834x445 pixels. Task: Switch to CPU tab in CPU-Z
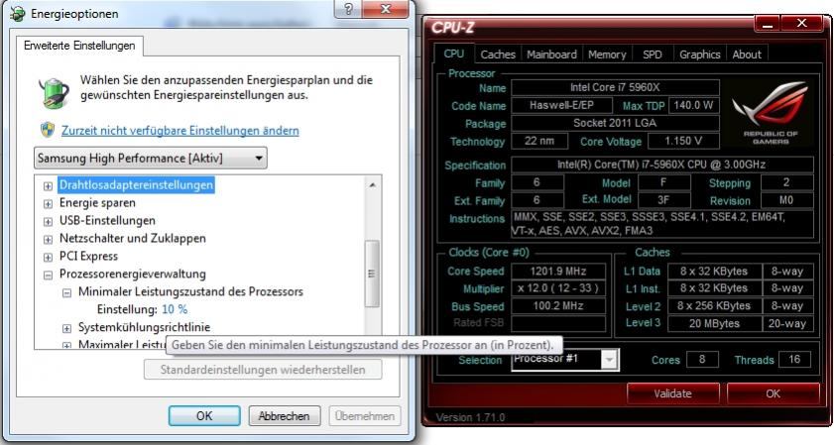coord(454,54)
